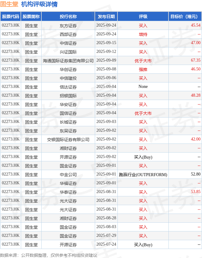
Task: Select the 华安证券 broker cell
Action: [68, 104]
